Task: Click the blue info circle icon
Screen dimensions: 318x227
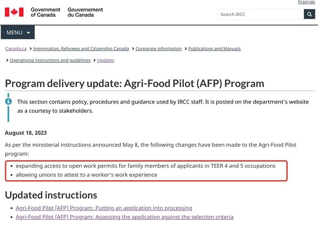Action: pos(8,101)
